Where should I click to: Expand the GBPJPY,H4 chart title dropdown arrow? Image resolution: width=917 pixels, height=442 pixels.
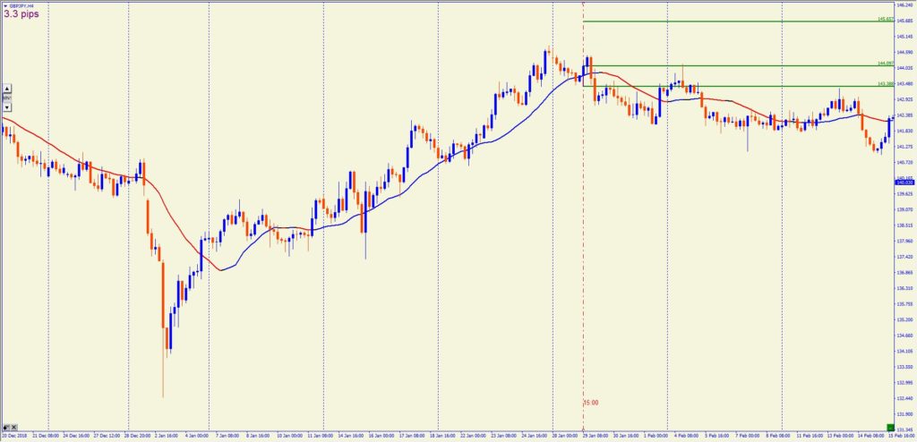click(x=5, y=5)
